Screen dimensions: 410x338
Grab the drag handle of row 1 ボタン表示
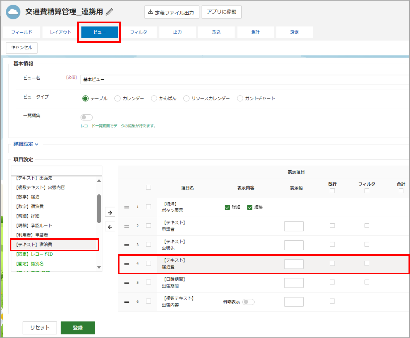click(x=127, y=207)
